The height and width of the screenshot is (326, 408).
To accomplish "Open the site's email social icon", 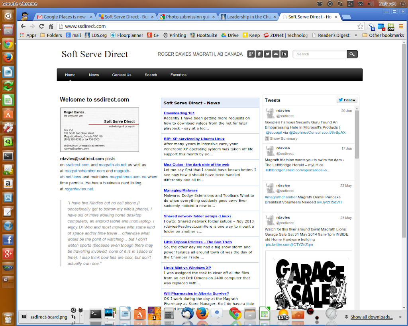I will click(276, 54).
